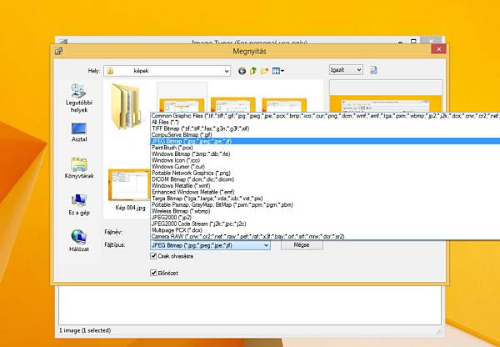
Task: Choose Camera RAW file type
Action: tap(325, 237)
